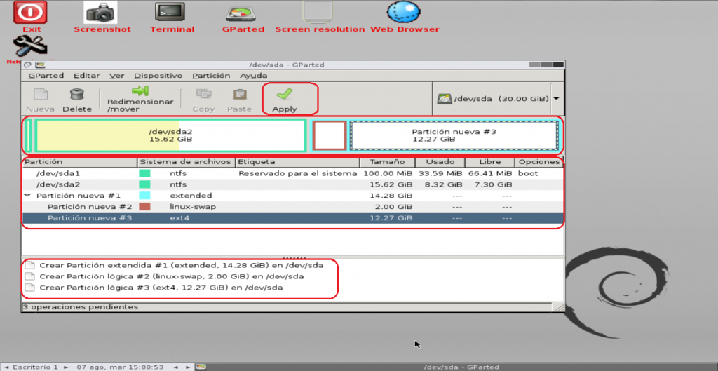Open the GParted menu

click(46, 76)
